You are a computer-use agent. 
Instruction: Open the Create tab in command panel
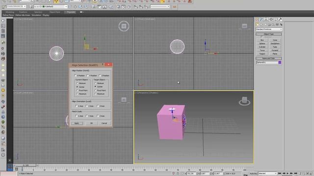[x=257, y=20]
